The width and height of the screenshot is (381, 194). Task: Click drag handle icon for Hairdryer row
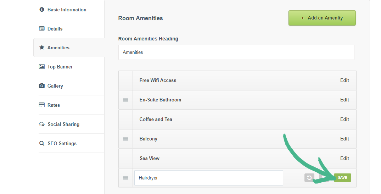point(125,178)
